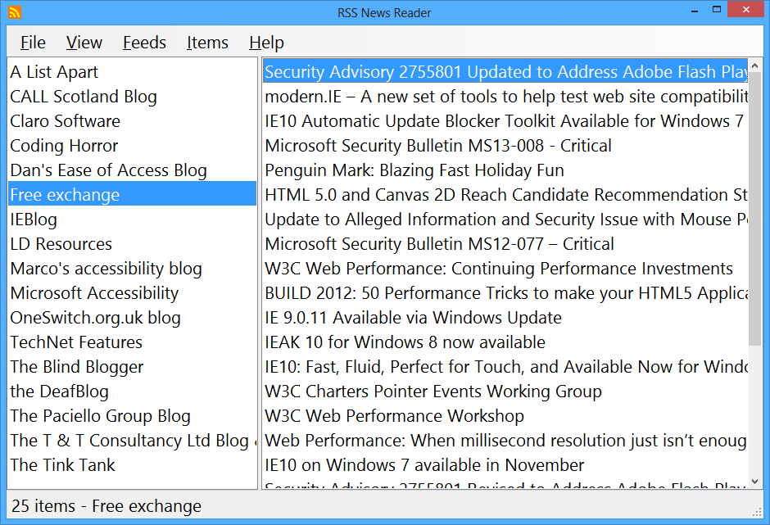The height and width of the screenshot is (525, 770).
Task: Open IEAK 10 for Windows 8 item
Action: click(x=505, y=342)
